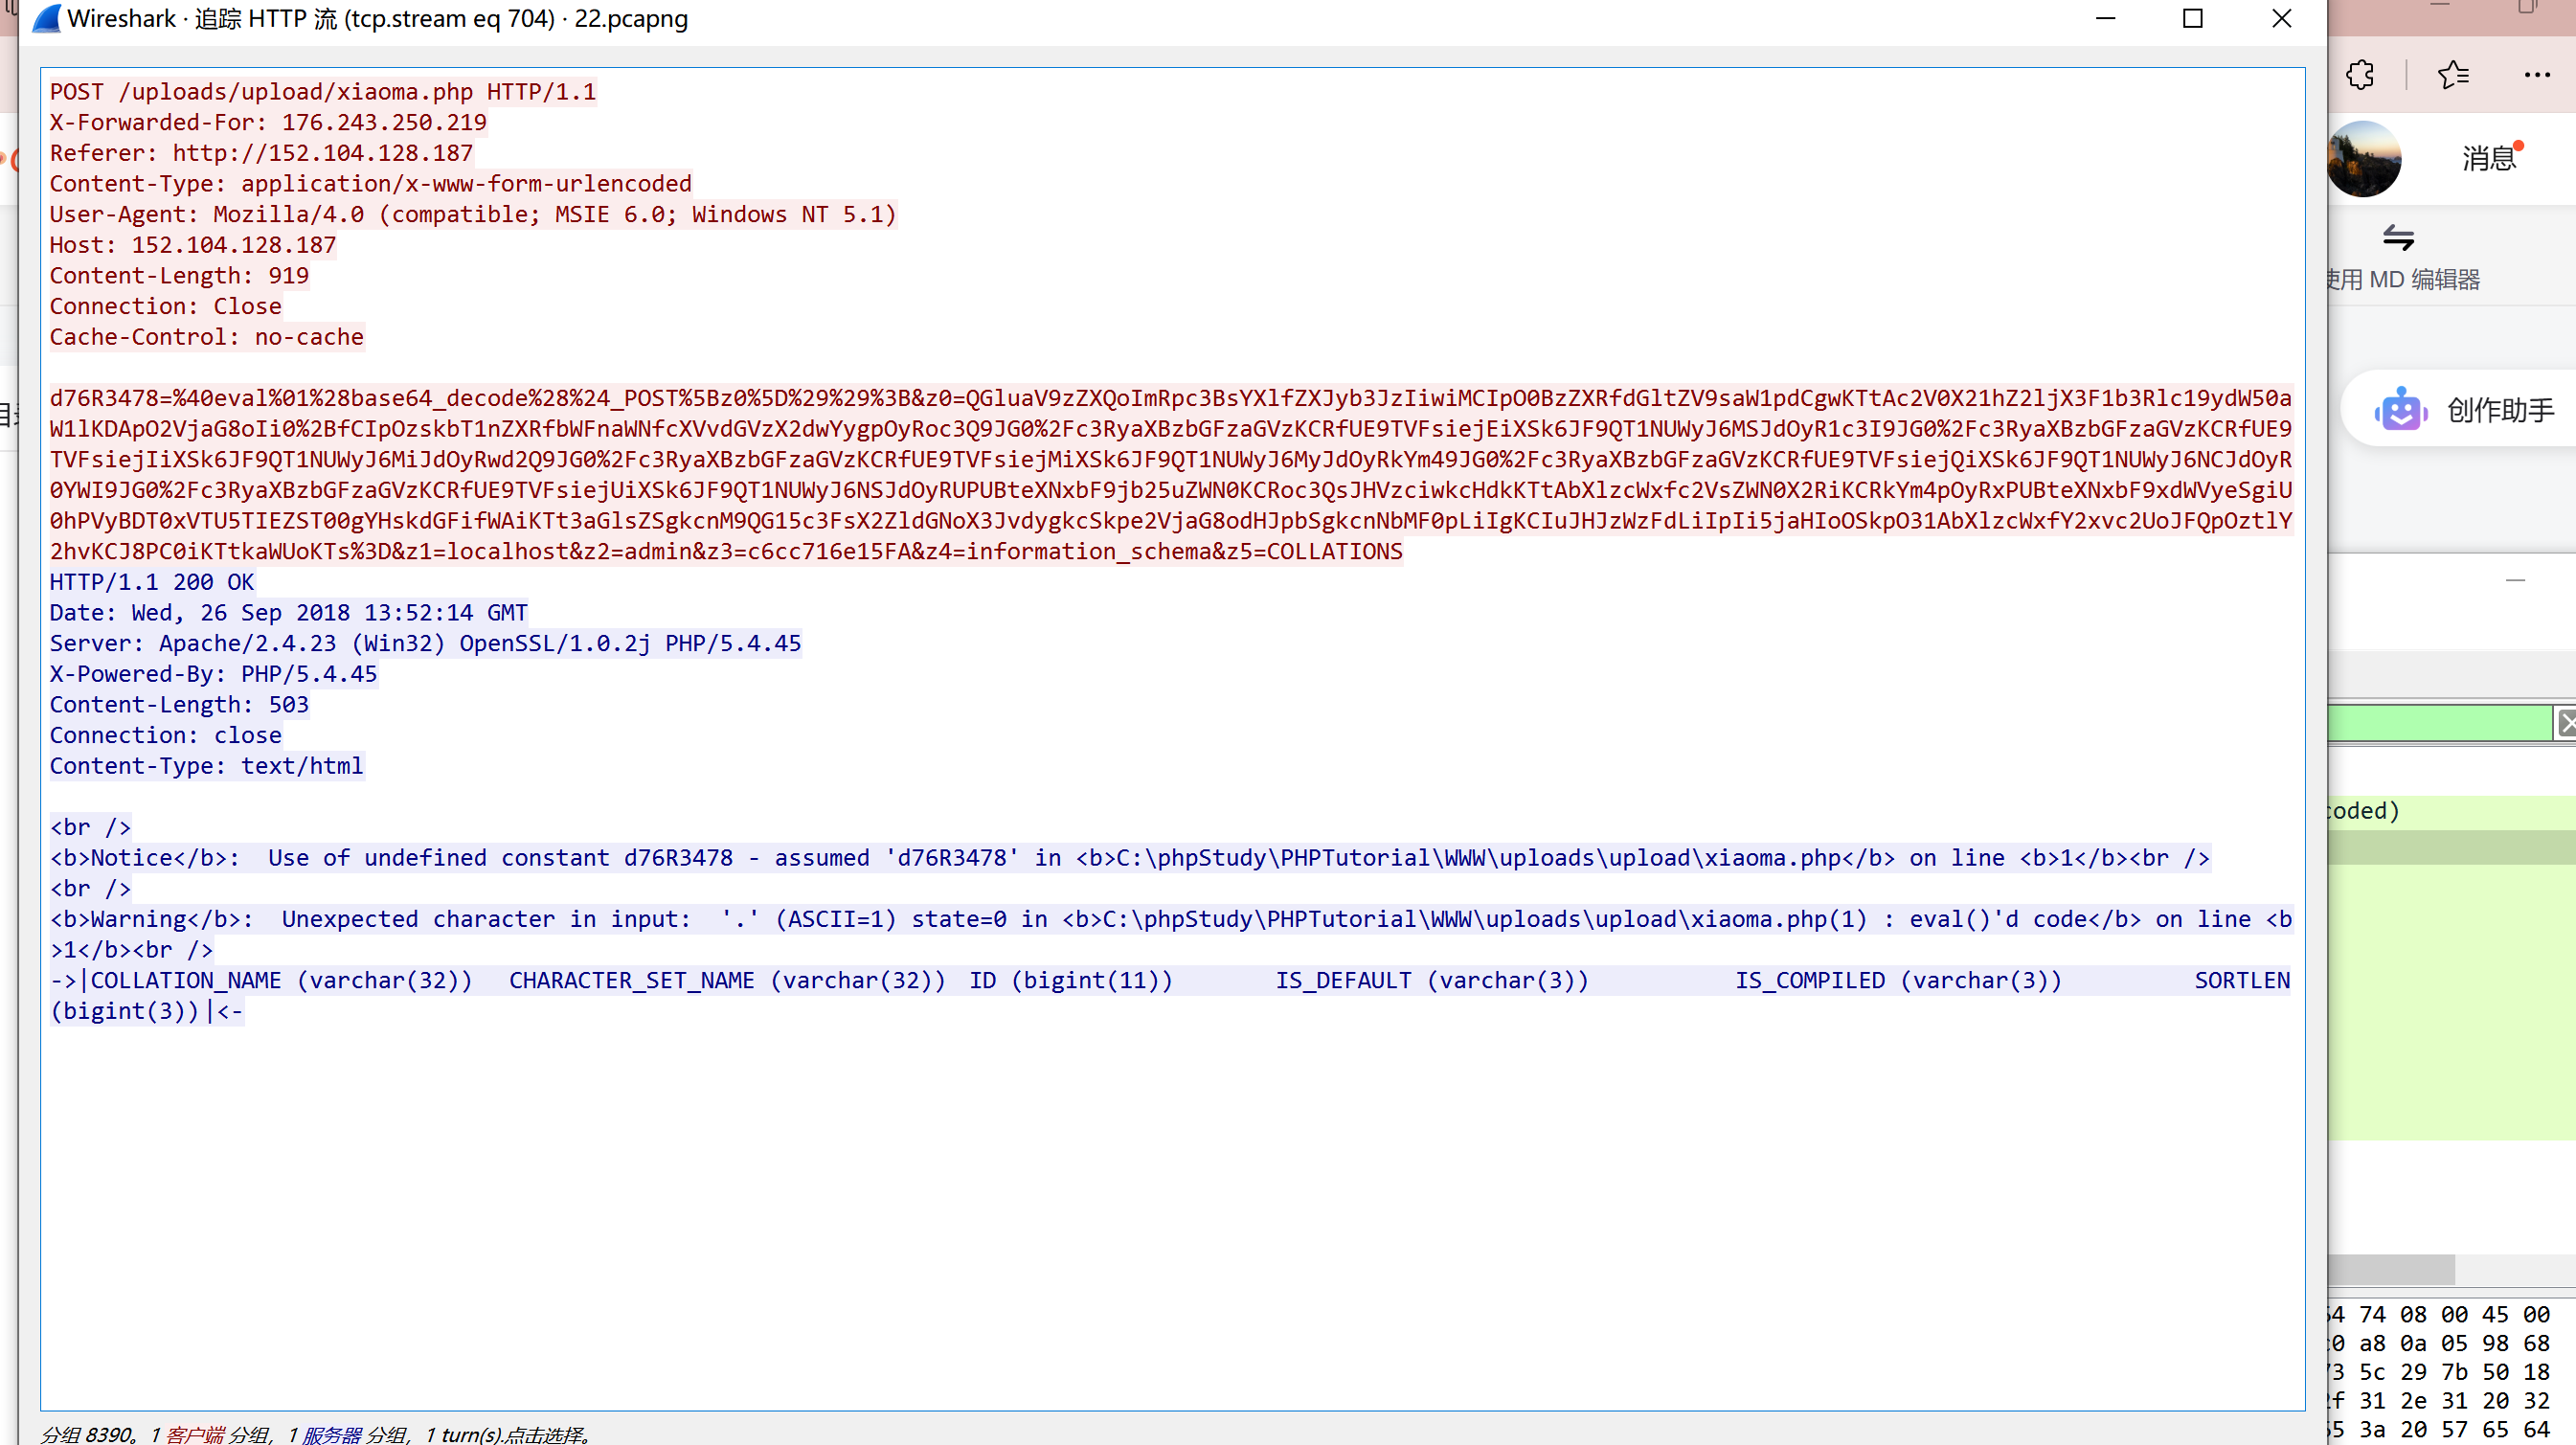Close the Wireshark HTTP stream dialog
The height and width of the screenshot is (1445, 2576).
[2281, 19]
